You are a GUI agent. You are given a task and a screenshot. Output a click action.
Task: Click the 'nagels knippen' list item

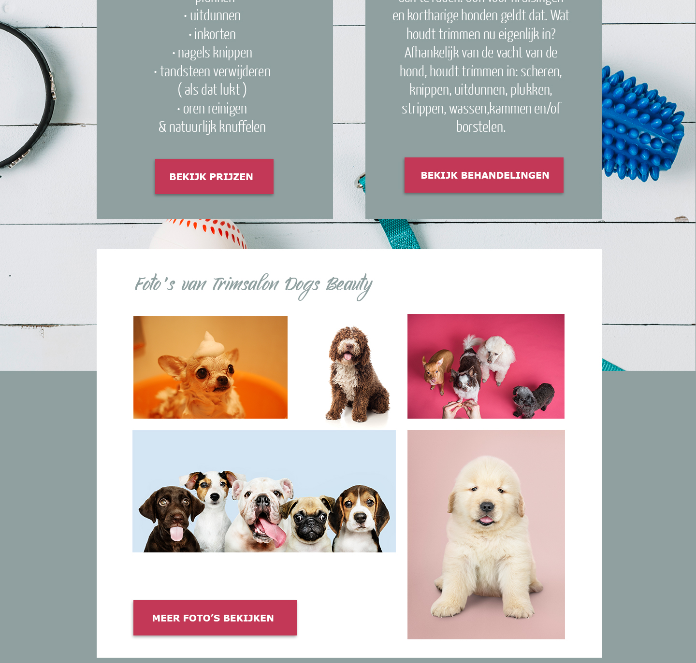click(x=212, y=52)
